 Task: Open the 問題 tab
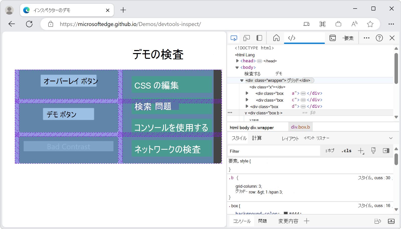[262, 221]
